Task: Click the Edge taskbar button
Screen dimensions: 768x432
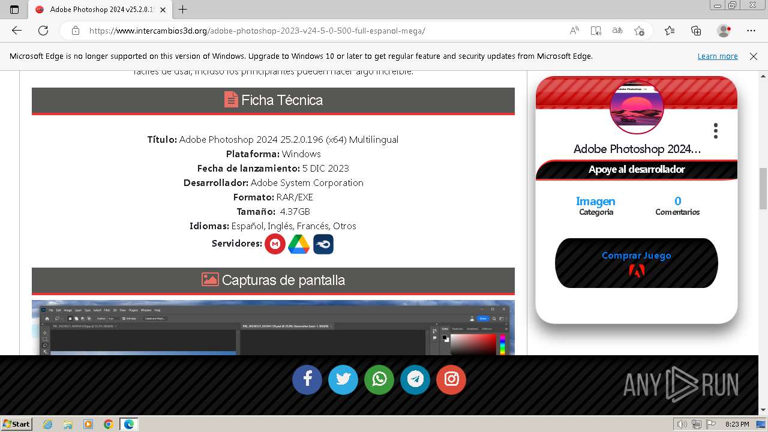Action: point(129,424)
